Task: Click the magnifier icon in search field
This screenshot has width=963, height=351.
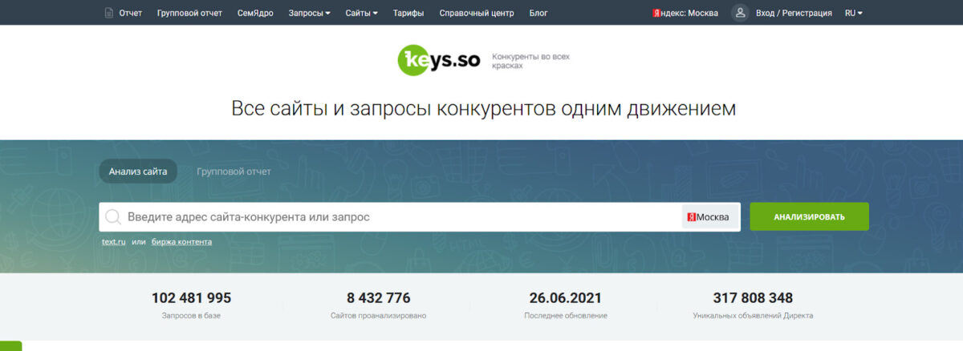Action: (113, 217)
